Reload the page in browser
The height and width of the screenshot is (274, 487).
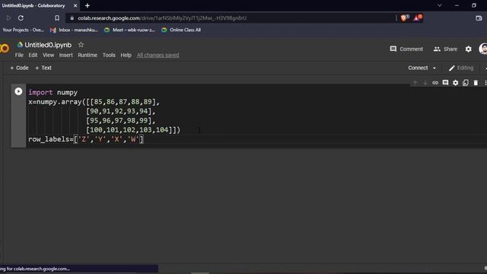tap(21, 18)
